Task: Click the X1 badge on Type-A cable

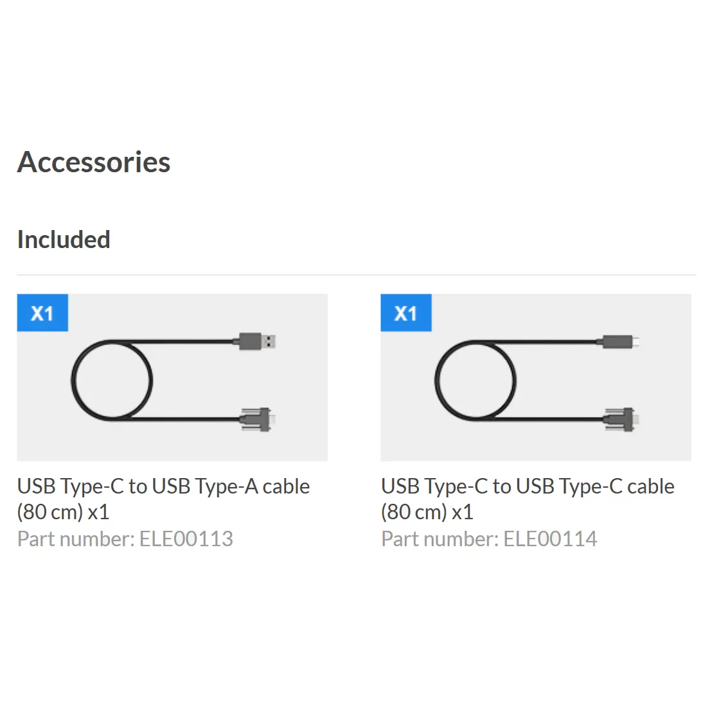Action: coord(42,313)
